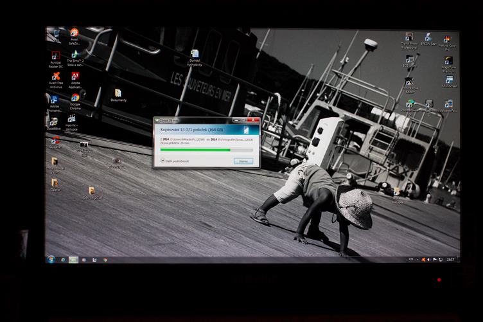The height and width of the screenshot is (322, 483).
Task: Open the Avast Free Antivirus shortcut
Action: point(56,80)
